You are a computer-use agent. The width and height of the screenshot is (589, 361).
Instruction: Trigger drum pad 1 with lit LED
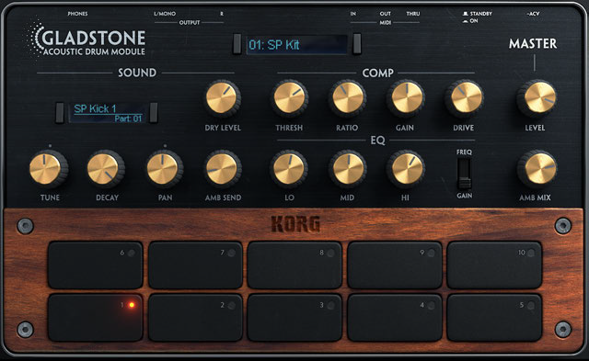click(x=96, y=318)
